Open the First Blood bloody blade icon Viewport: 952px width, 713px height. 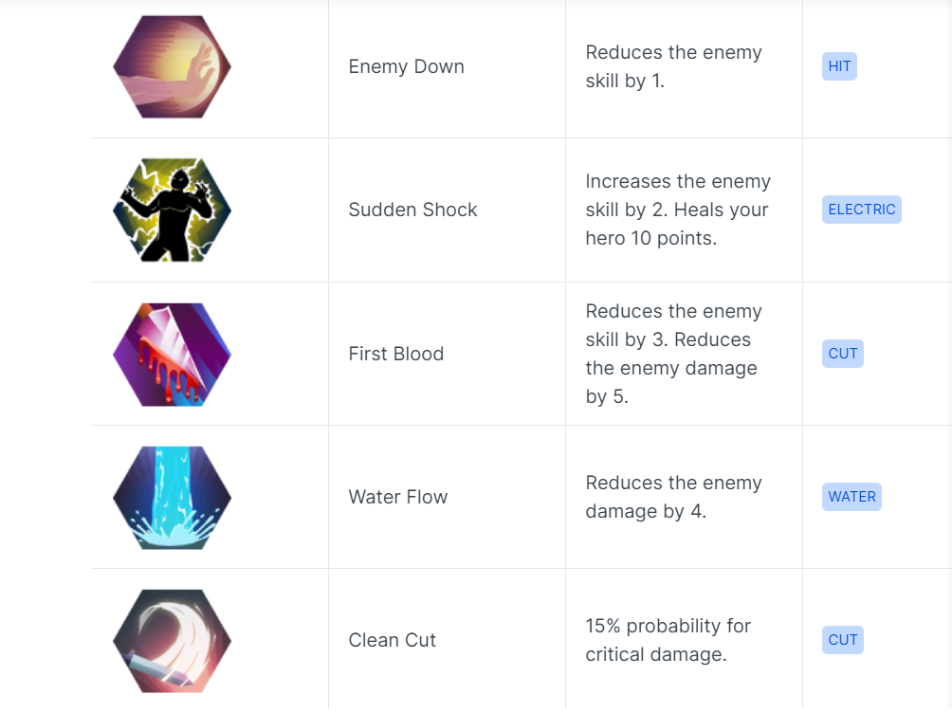pyautogui.click(x=172, y=354)
